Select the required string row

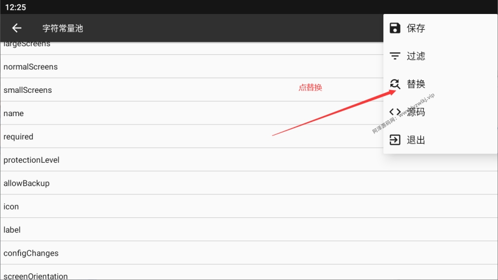(192, 136)
